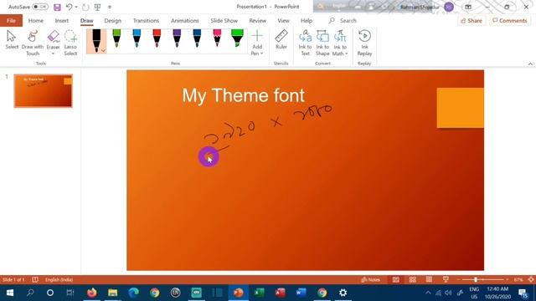Save the presentation with disk icon

[x=57, y=7]
